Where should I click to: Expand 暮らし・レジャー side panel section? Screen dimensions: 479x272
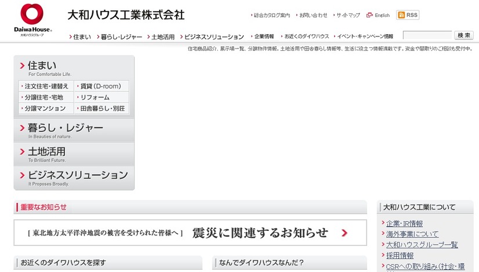coord(74,131)
